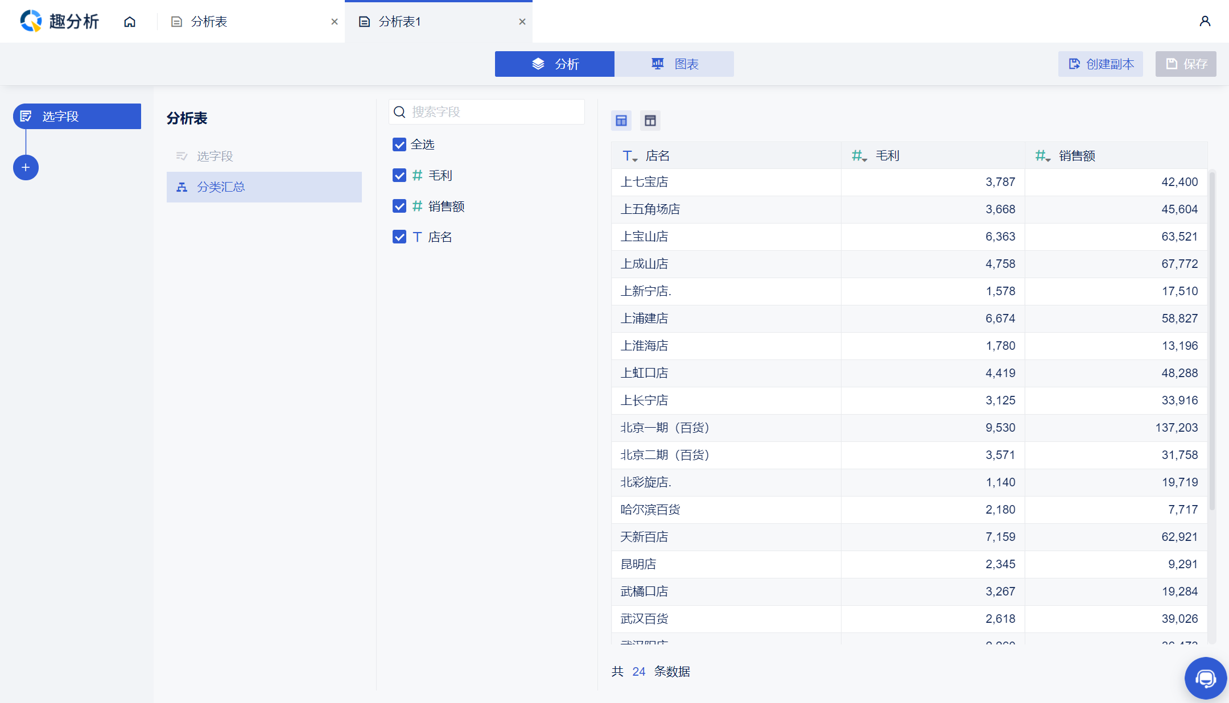Click the 创建副本 button
1229x703 pixels.
tap(1100, 64)
